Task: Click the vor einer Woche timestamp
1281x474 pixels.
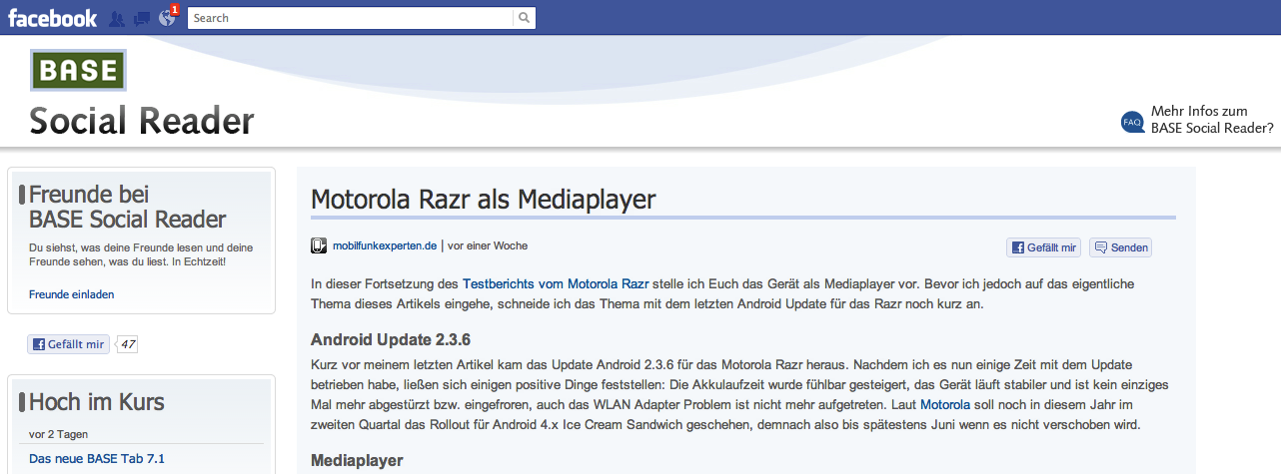Action: click(488, 245)
